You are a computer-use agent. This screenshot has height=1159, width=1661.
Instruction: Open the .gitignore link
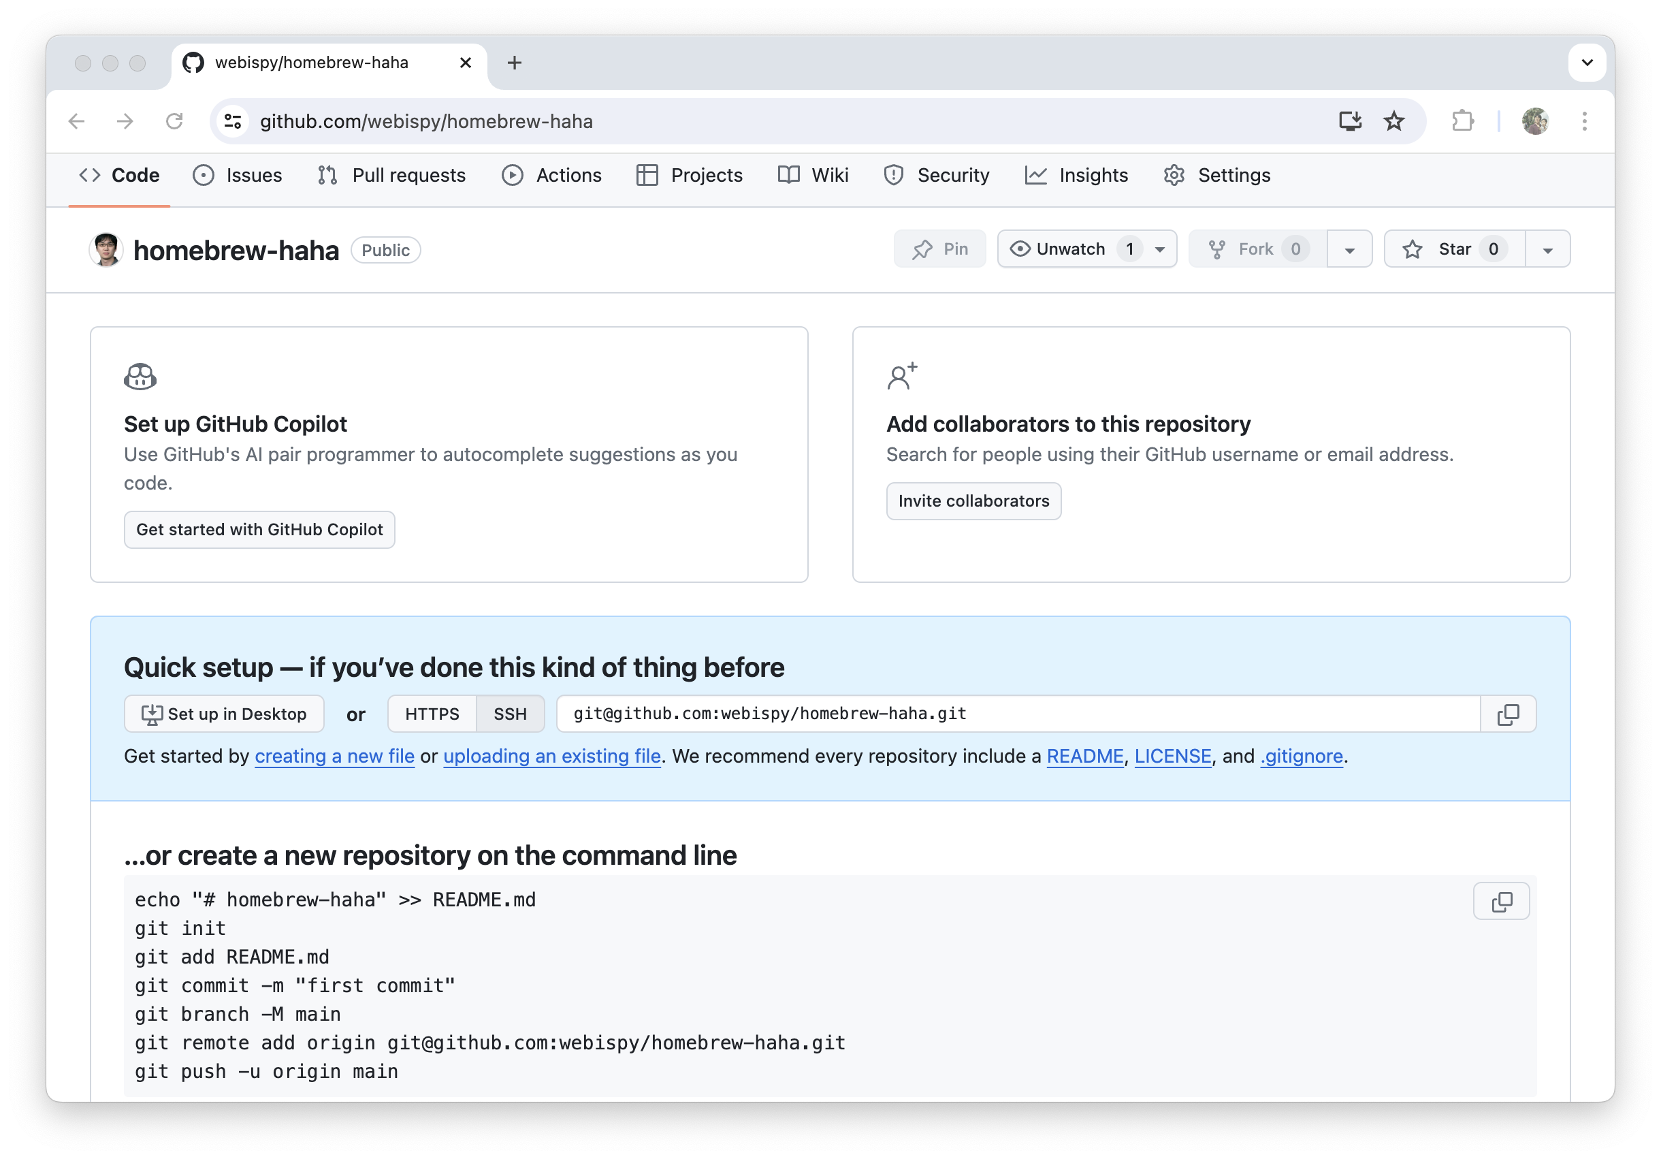pos(1302,756)
